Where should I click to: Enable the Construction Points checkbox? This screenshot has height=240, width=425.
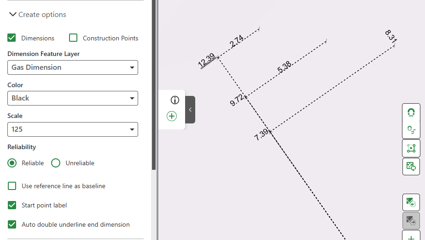tap(73, 38)
